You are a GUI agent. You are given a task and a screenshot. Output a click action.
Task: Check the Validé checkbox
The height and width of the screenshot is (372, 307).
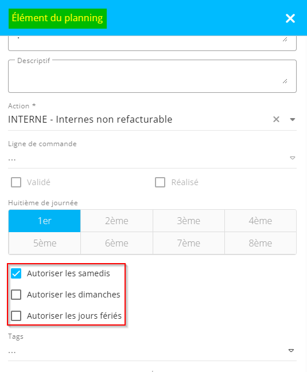point(16,182)
